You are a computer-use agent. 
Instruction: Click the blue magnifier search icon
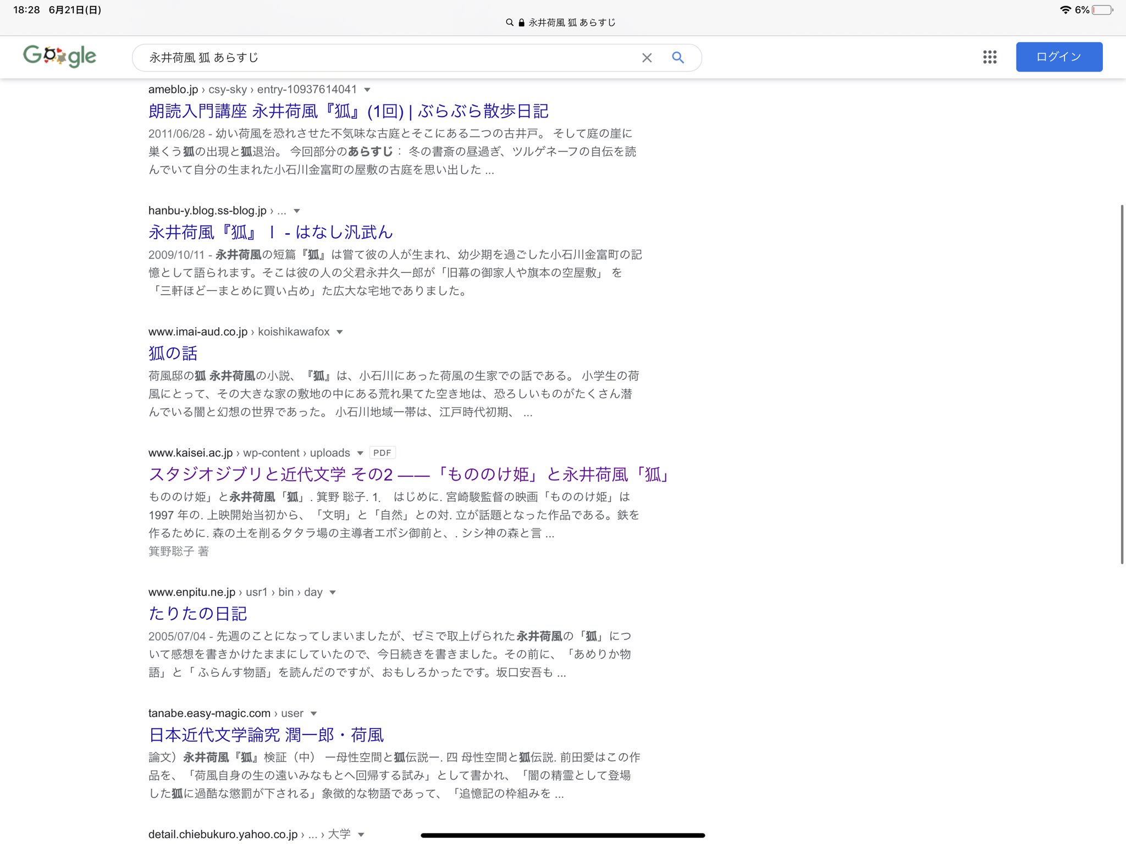pos(678,58)
